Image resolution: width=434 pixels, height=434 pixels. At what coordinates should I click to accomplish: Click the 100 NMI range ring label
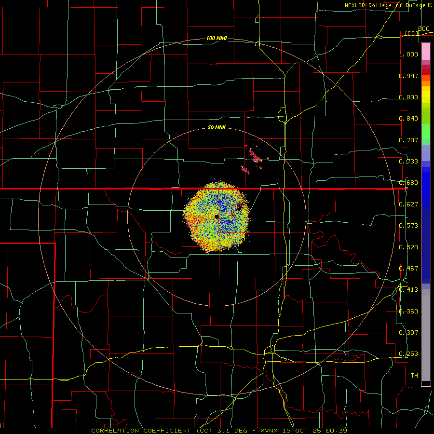217,38
